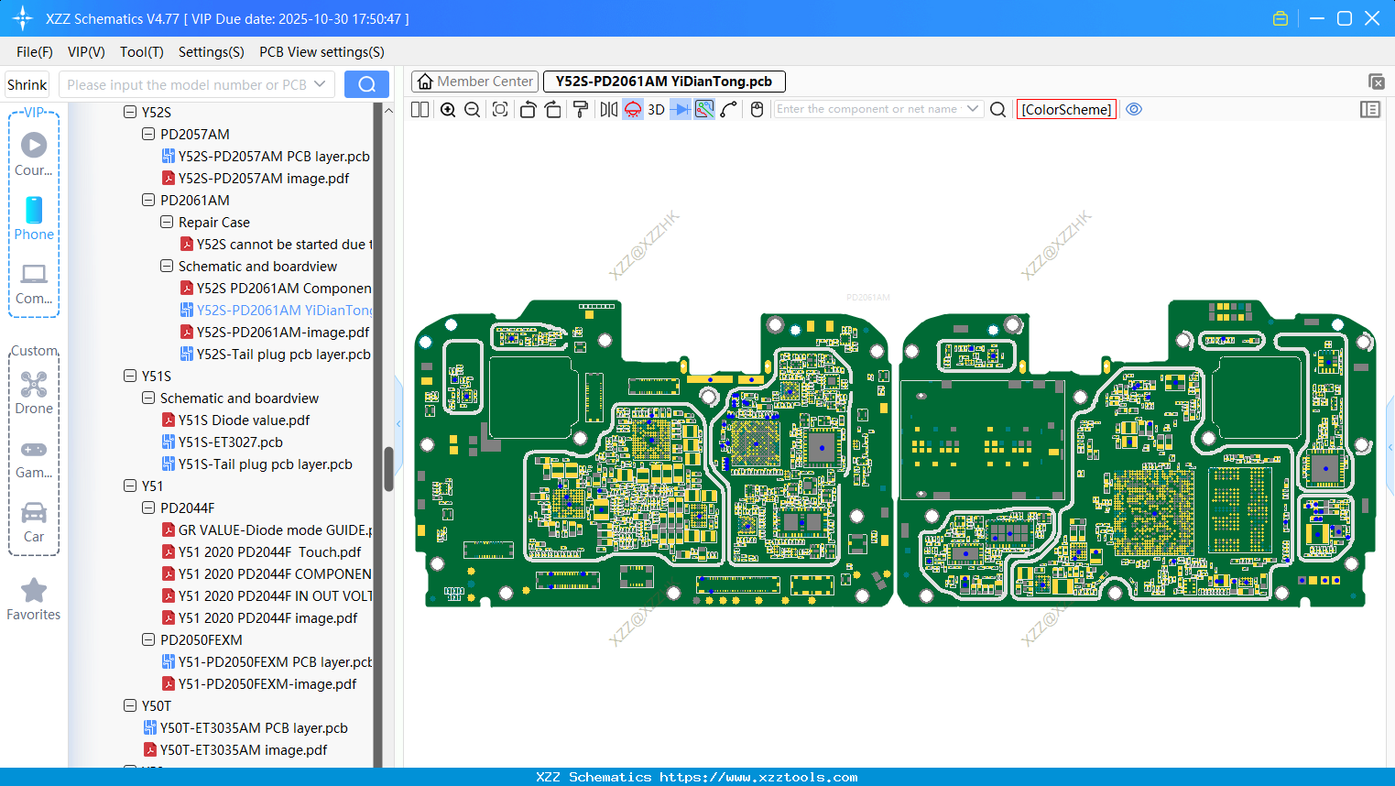Open the ColorScheme picker

click(x=1066, y=109)
